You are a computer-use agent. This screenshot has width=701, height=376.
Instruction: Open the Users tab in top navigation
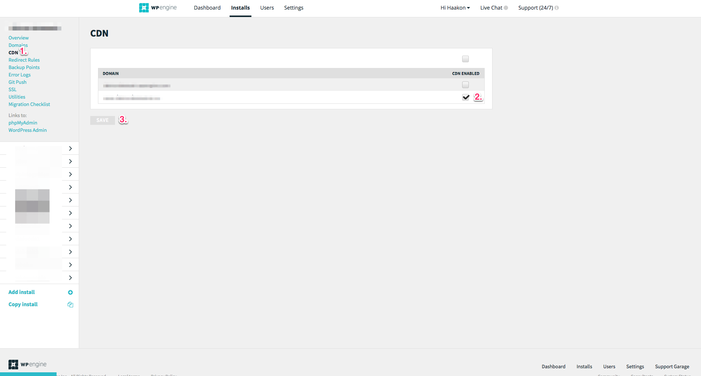click(267, 8)
